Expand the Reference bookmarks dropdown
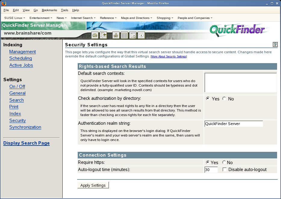The image size is (281, 199). [108, 18]
